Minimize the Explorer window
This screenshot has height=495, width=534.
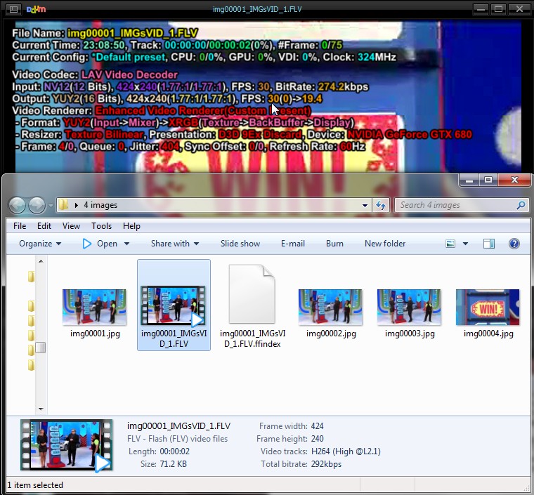point(469,180)
